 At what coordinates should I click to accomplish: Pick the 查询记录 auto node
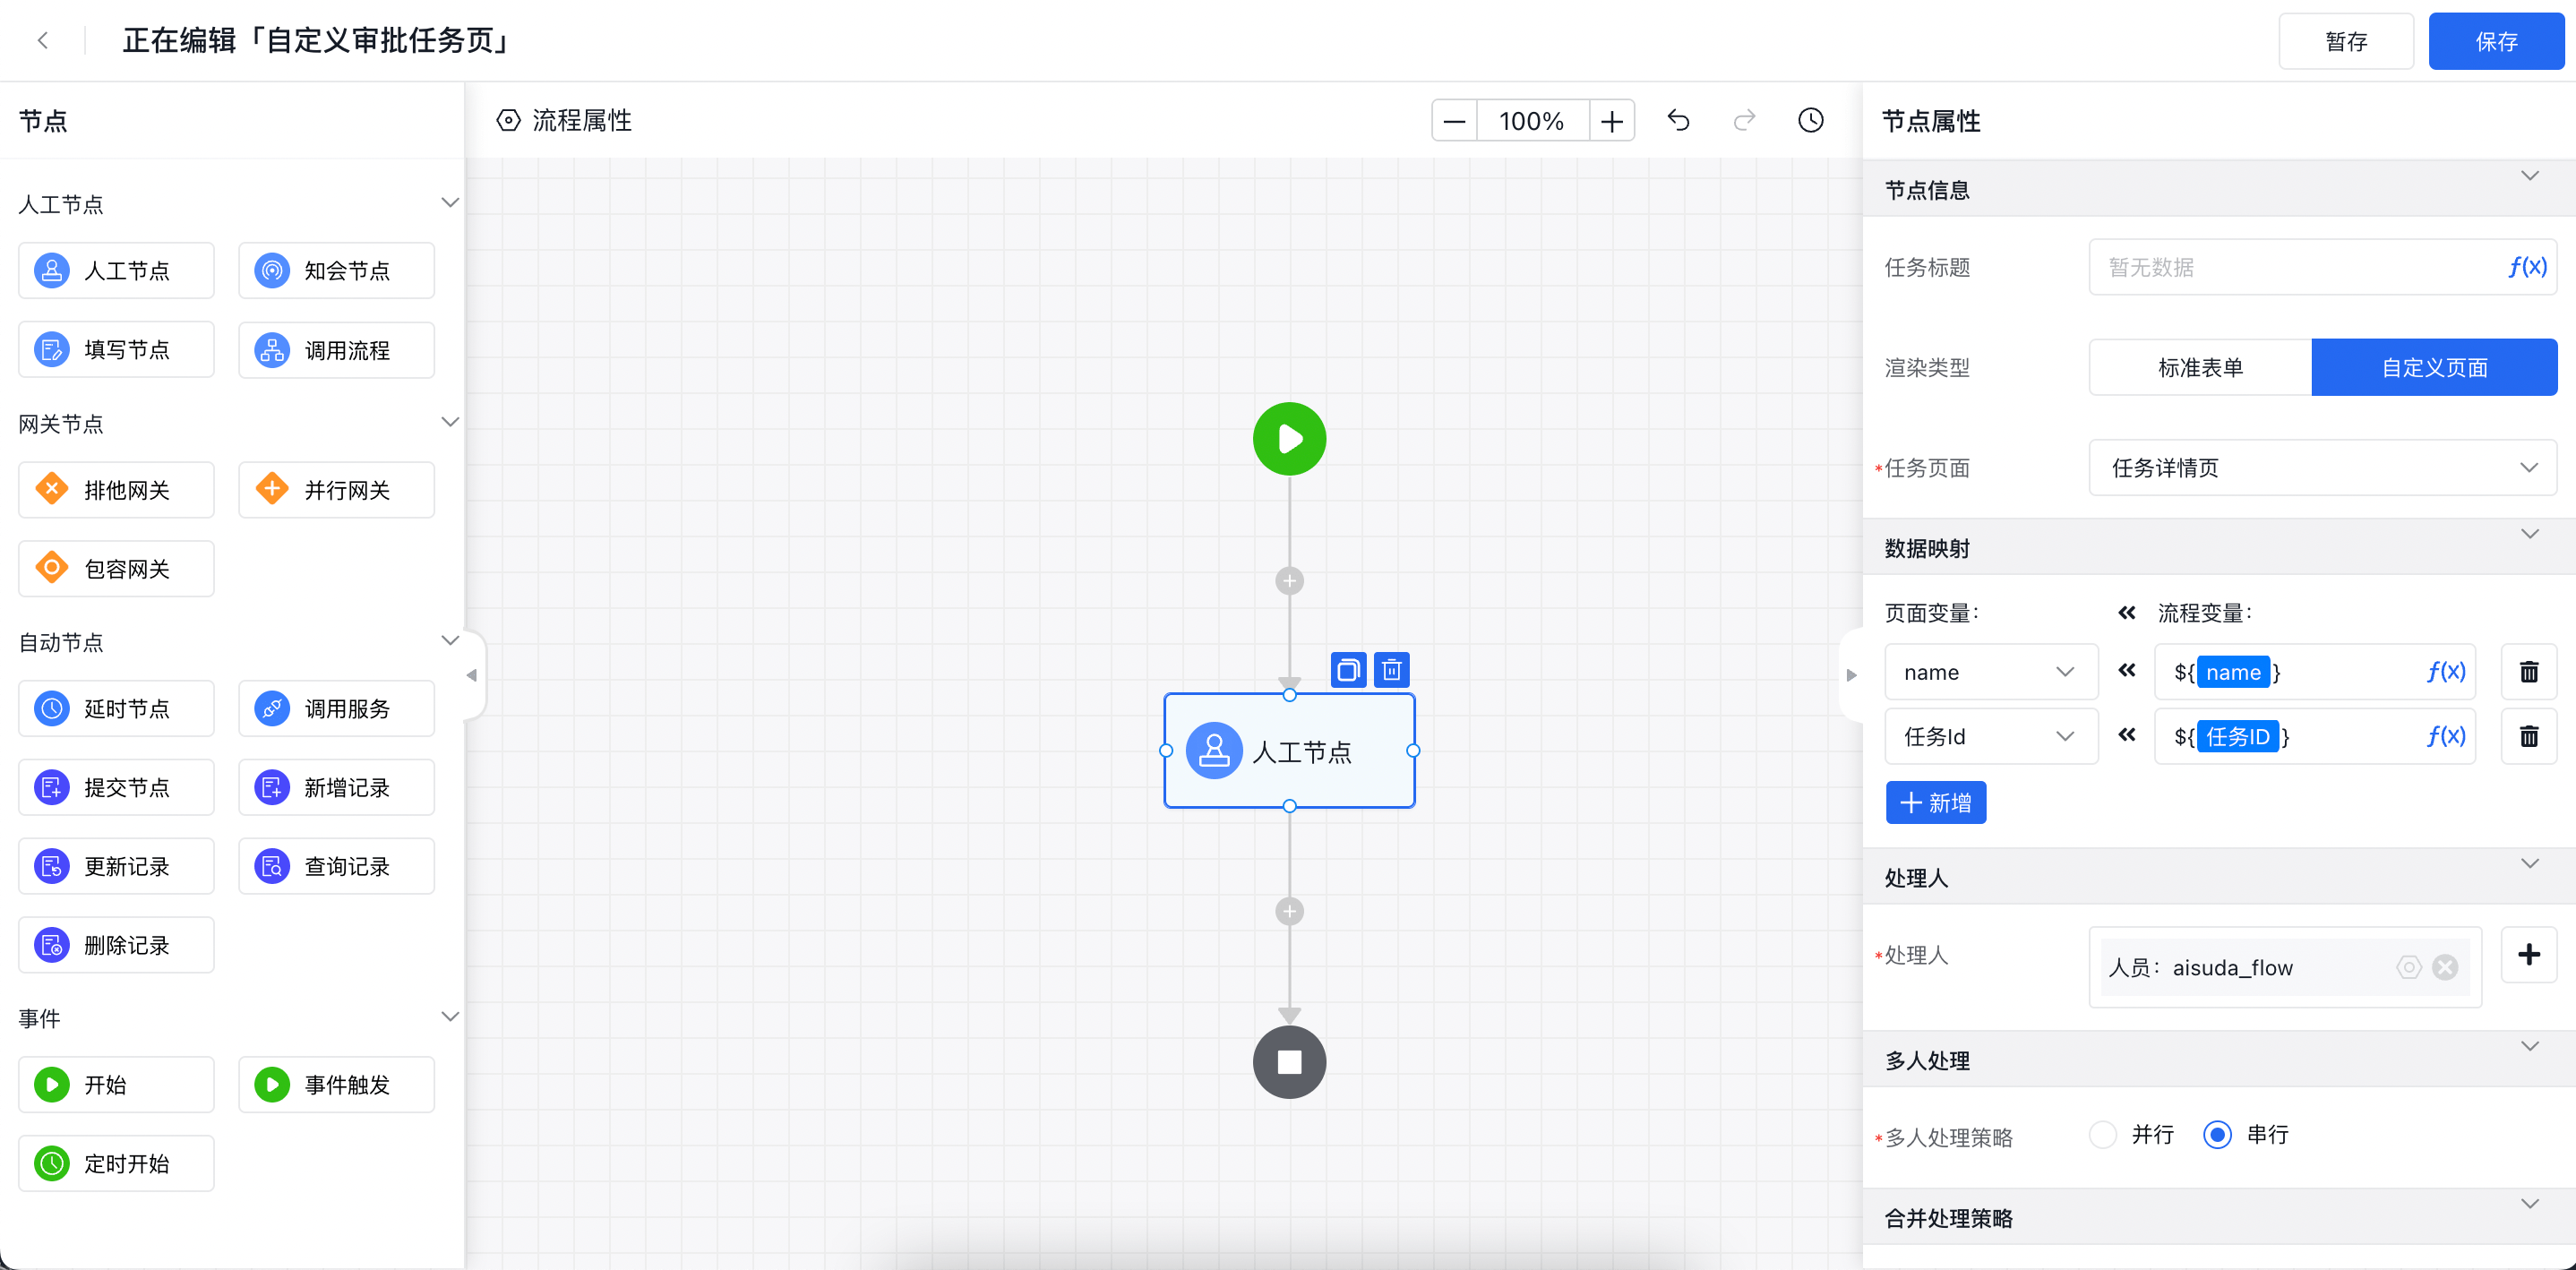(x=336, y=867)
